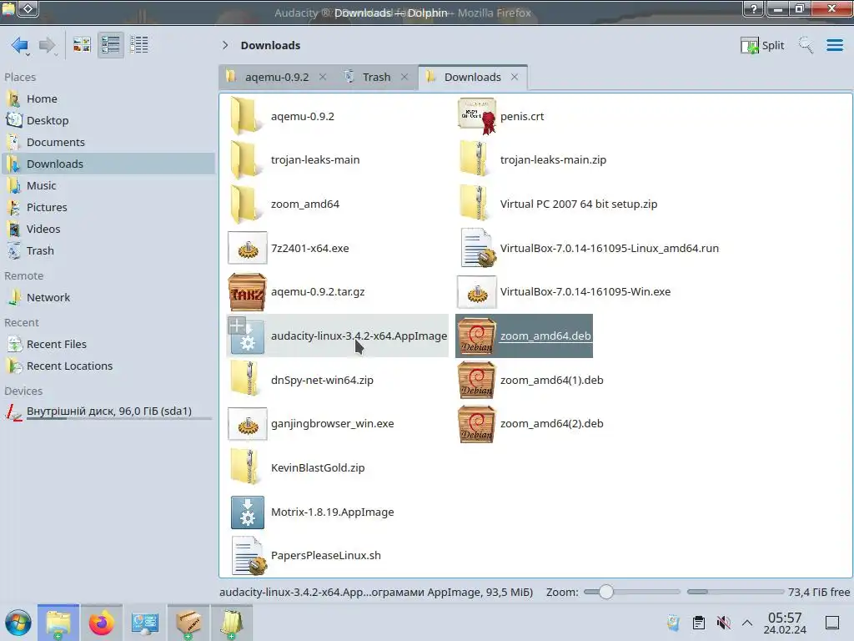Open Documents in Places panel

(x=56, y=142)
